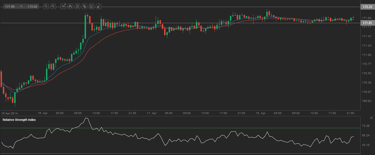Click the copy/duplicate chart icon
This screenshot has width=375, height=155.
point(84,6)
